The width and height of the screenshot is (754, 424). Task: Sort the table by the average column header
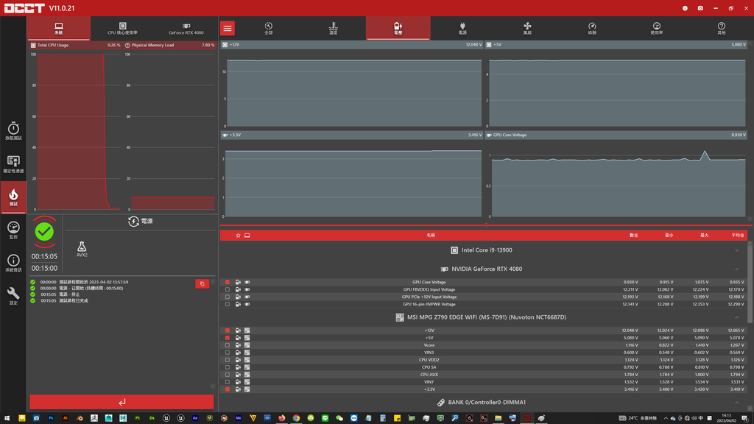[738, 235]
